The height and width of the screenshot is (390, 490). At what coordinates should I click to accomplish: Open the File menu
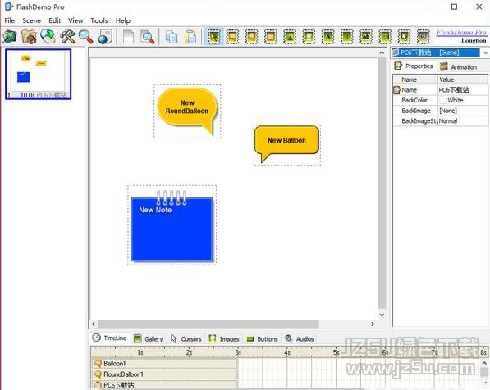point(10,20)
